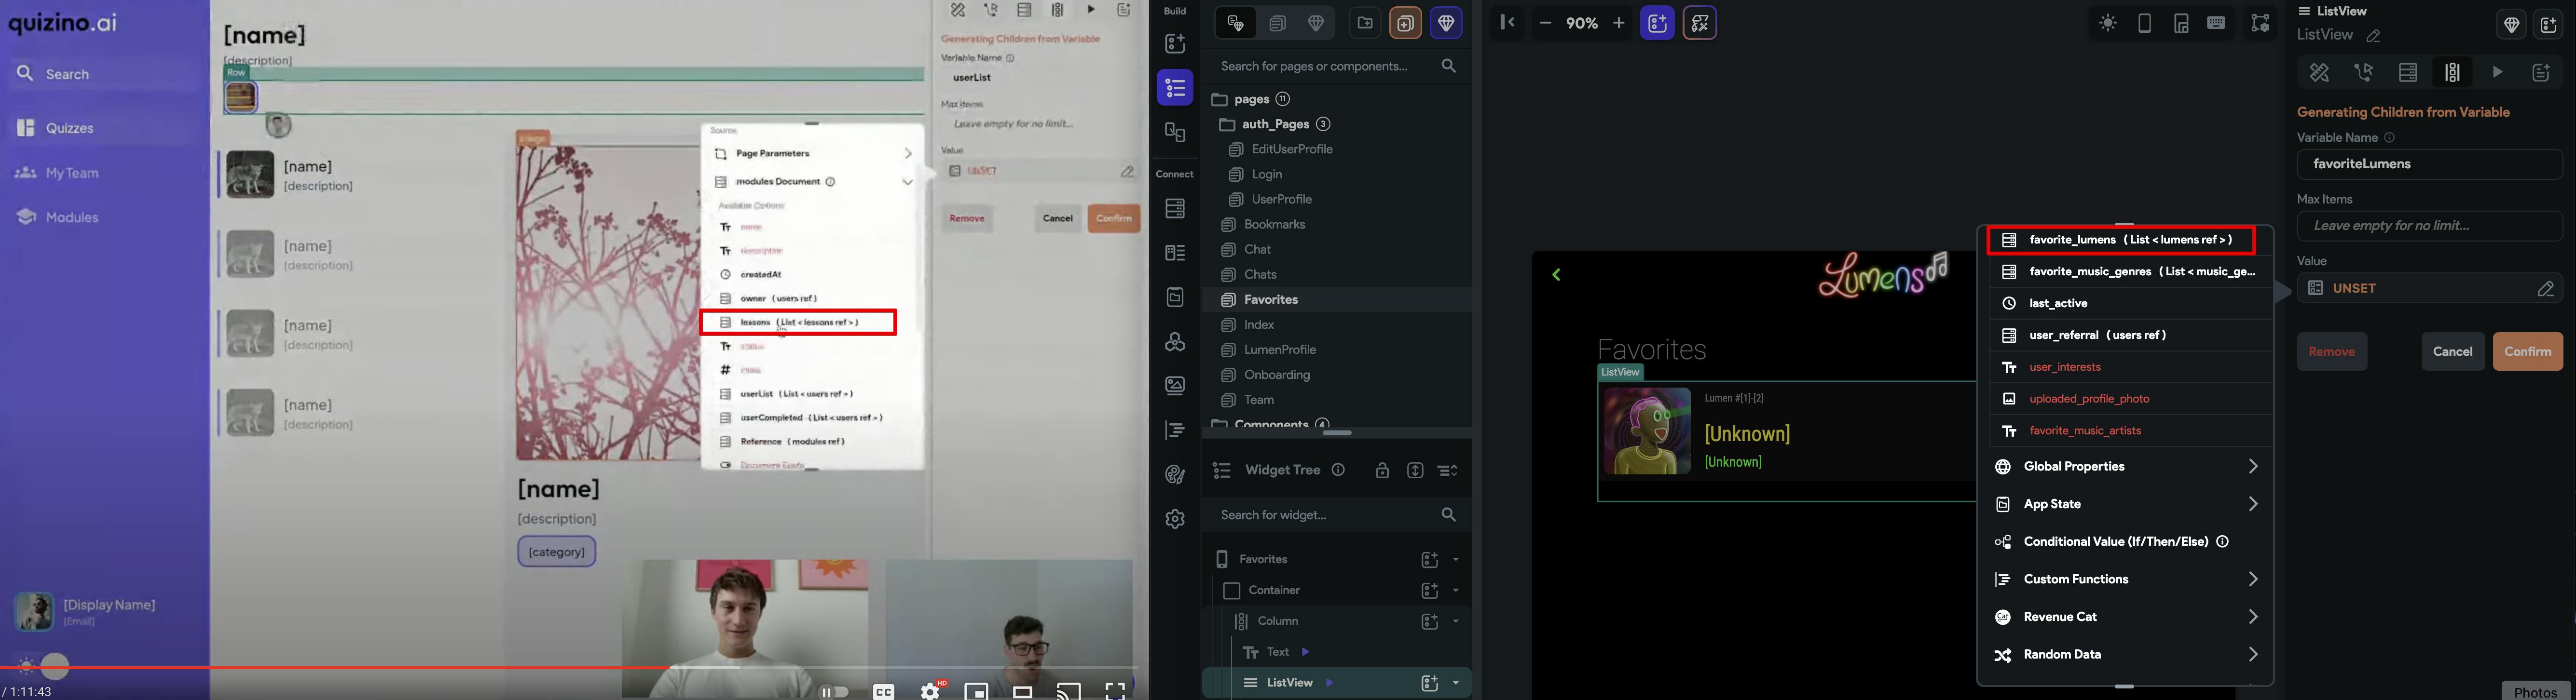This screenshot has width=2576, height=700.
Task: Click the purple AI generate canvas icon
Action: tap(1657, 23)
